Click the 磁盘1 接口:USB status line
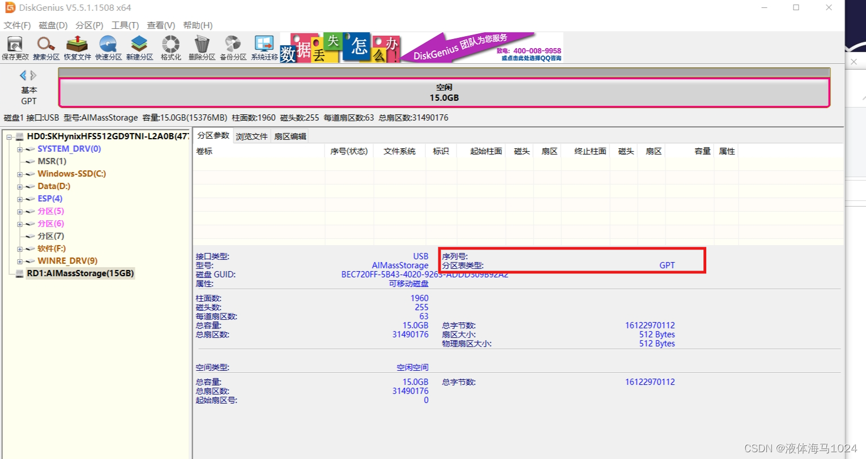 tap(226, 118)
